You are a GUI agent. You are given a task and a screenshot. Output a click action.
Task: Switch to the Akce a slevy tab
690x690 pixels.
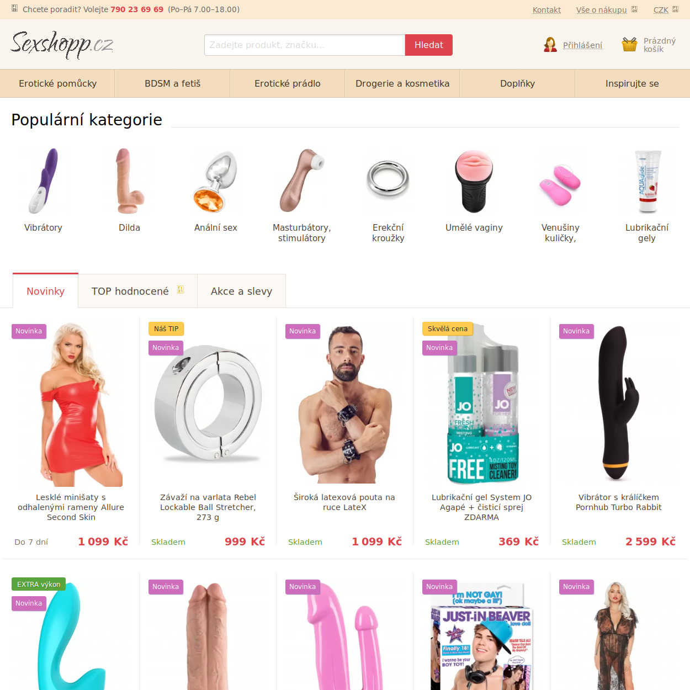tap(241, 291)
